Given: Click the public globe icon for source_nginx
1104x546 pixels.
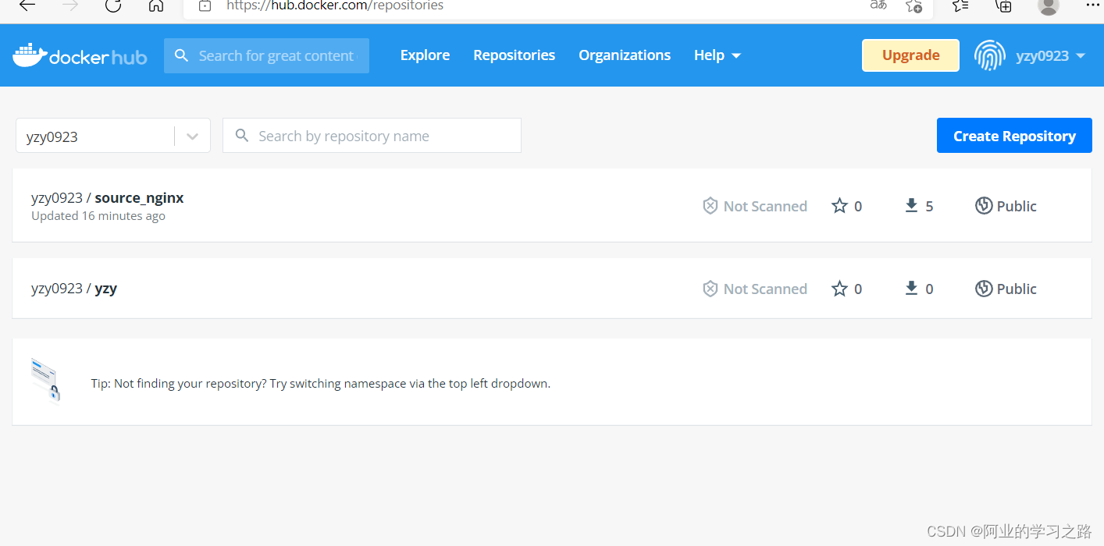Looking at the screenshot, I should tap(984, 206).
